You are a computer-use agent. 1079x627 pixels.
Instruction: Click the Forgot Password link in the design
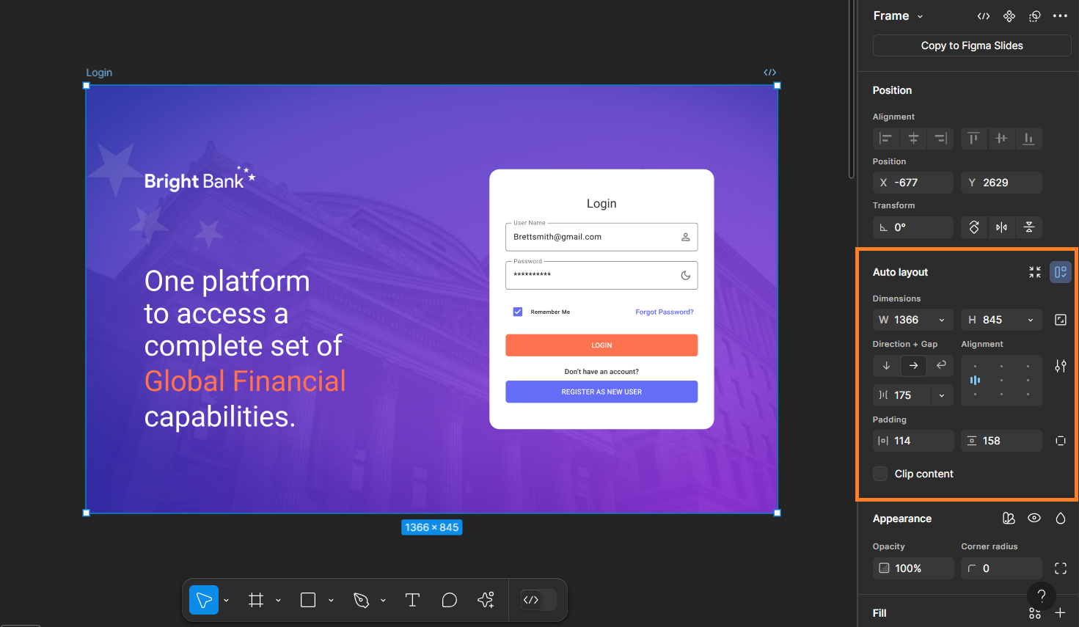[x=664, y=311]
